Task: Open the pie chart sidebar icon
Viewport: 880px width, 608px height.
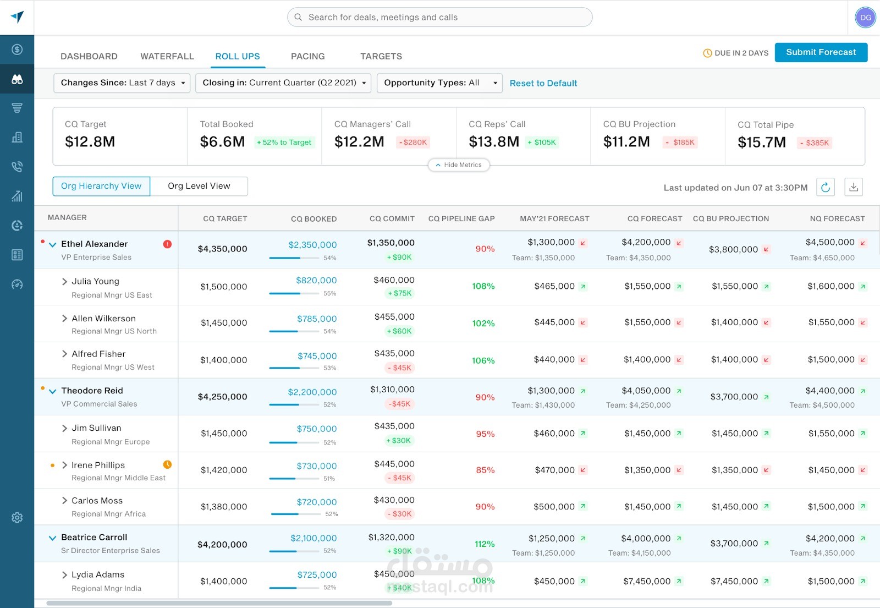Action: (17, 225)
